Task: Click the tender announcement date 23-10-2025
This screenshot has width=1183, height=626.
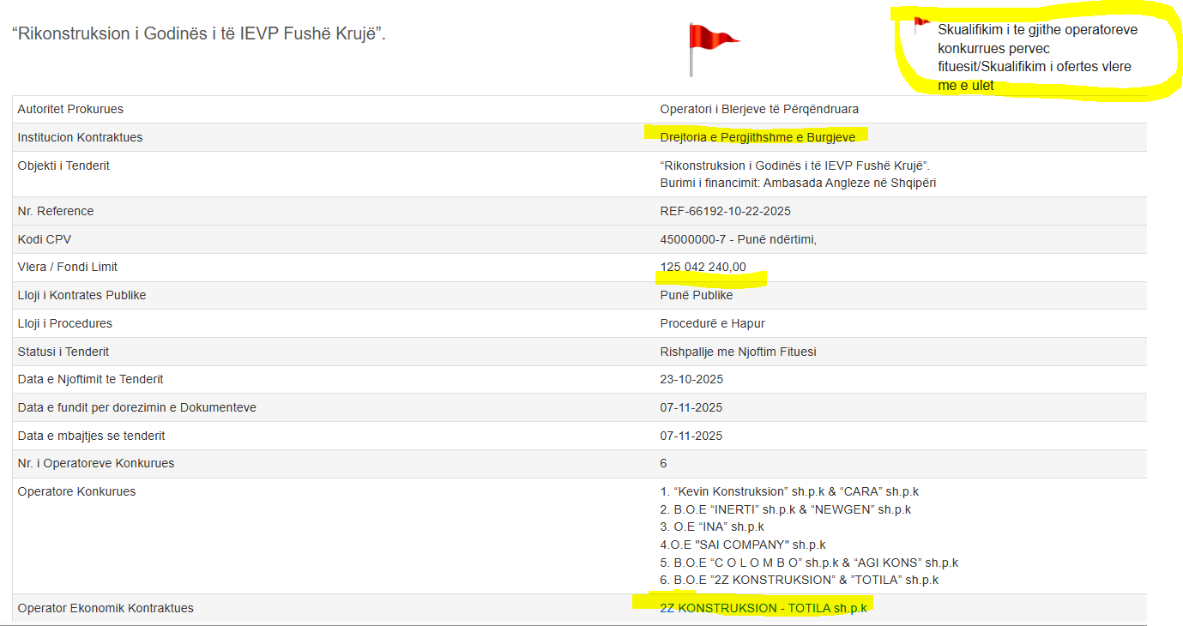Action: click(x=691, y=379)
